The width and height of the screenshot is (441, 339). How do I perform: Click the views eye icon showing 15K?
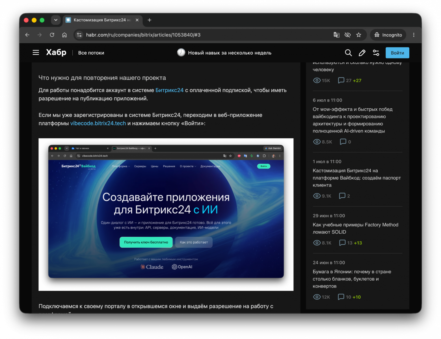[317, 80]
